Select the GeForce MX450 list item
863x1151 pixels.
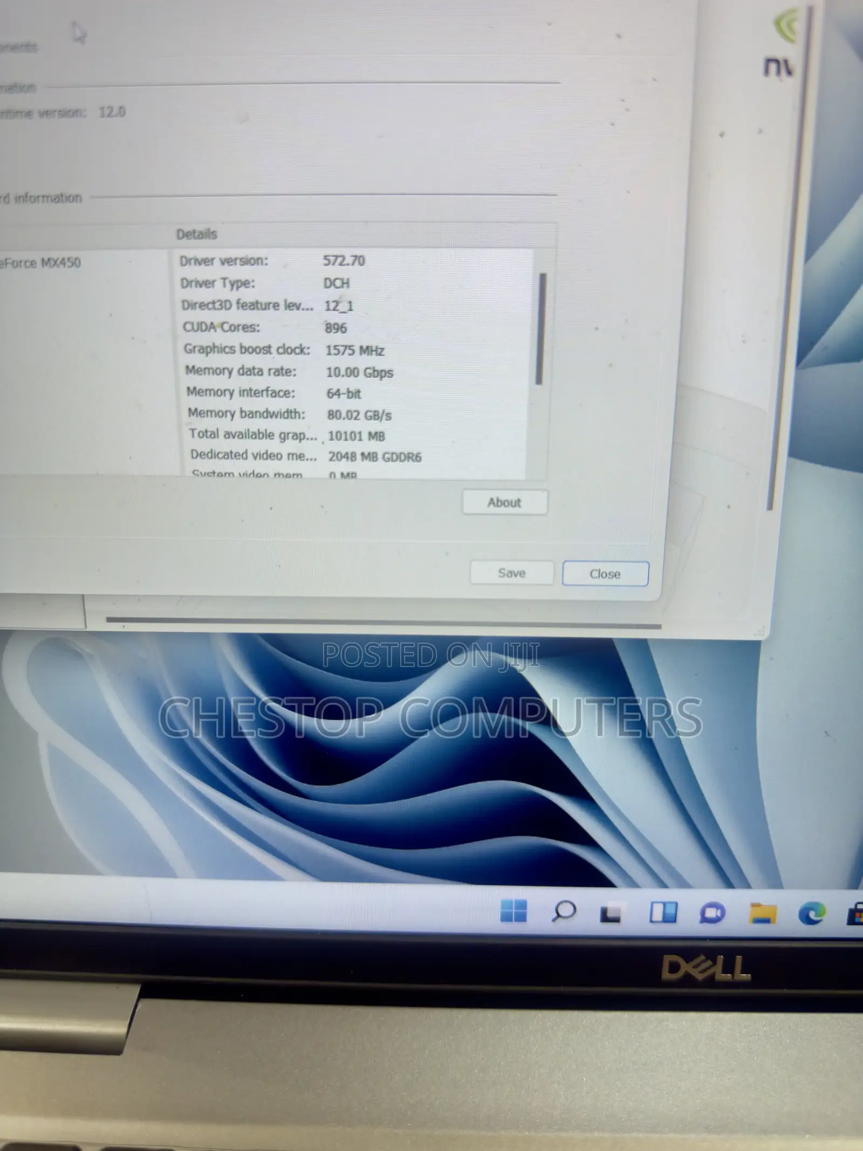(40, 263)
